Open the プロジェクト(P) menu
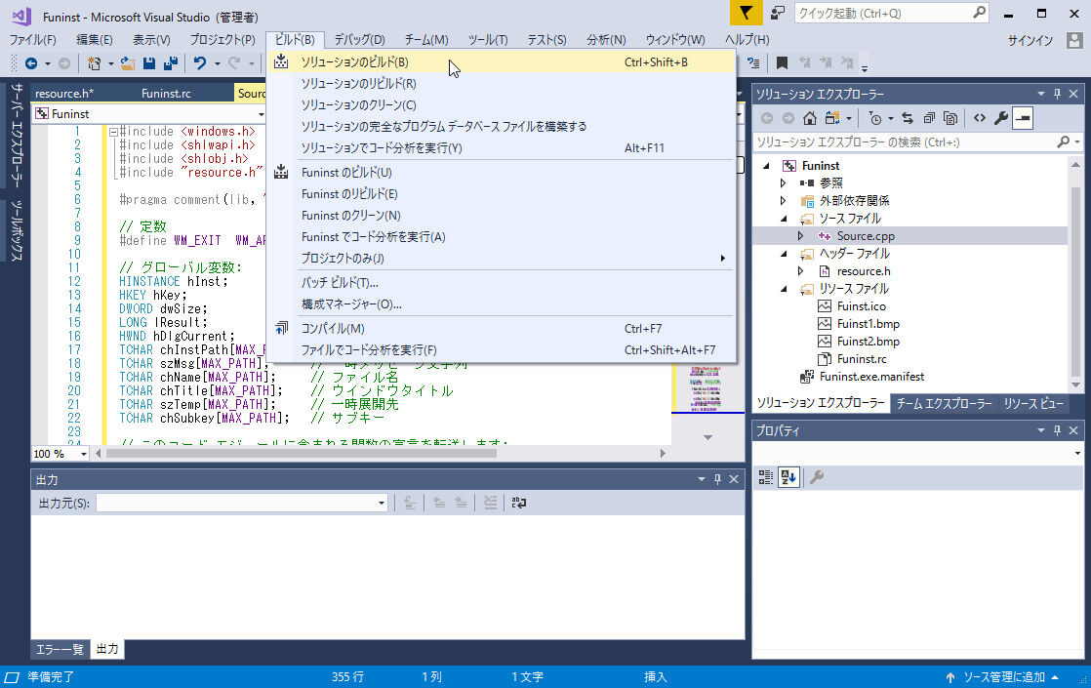1091x688 pixels. [222, 40]
